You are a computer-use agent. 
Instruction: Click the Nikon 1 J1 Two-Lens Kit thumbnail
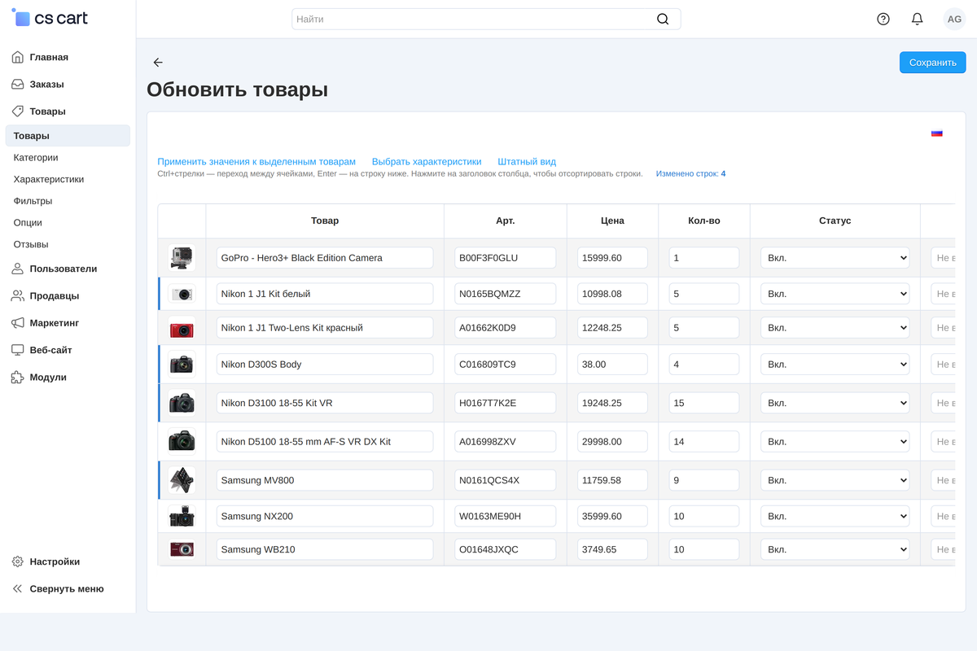(182, 330)
